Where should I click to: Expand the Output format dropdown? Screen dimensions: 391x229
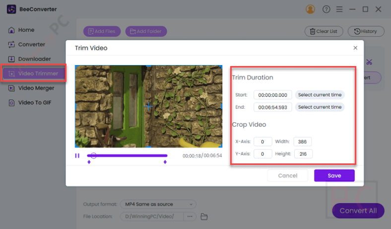coord(158,204)
